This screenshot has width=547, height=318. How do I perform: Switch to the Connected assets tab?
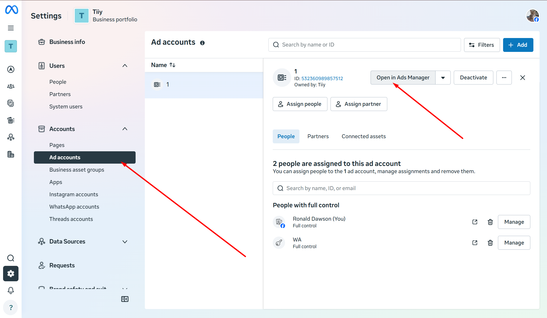click(364, 136)
